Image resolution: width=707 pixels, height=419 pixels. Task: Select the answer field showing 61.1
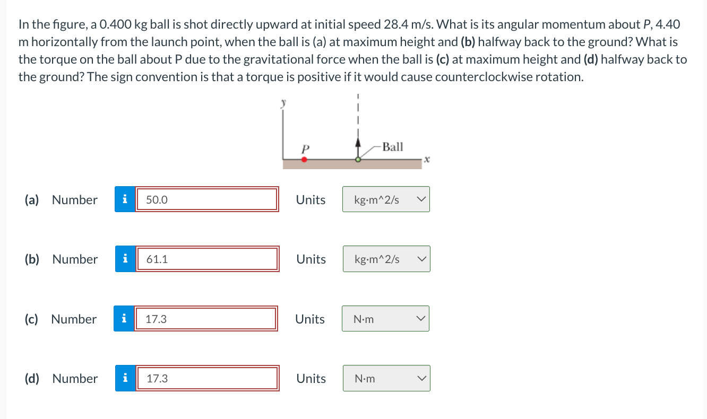(207, 259)
